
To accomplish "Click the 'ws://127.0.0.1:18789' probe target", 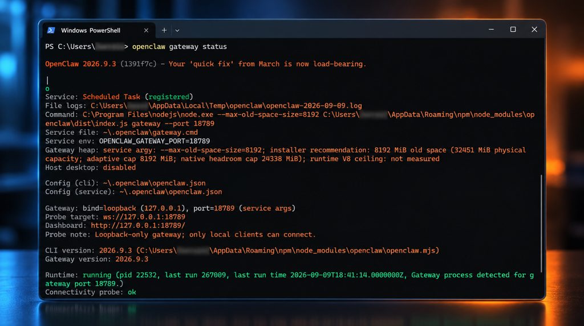I will point(144,217).
